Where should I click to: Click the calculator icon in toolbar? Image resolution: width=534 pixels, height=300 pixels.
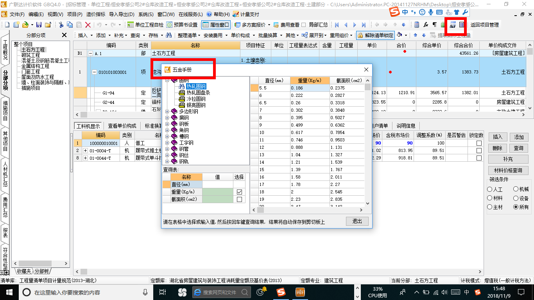417,25
